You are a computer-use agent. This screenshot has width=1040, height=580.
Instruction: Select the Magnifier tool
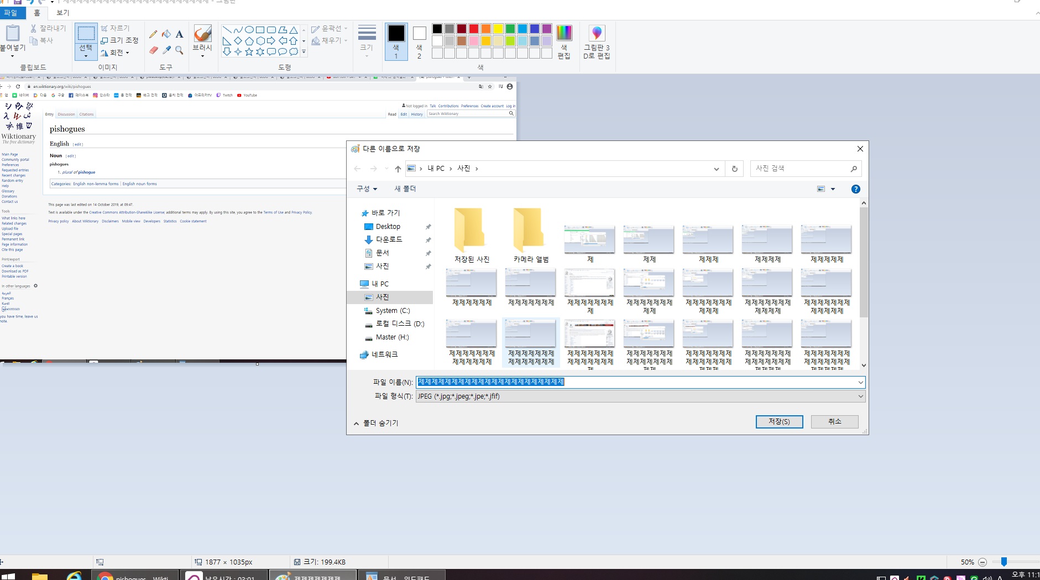click(x=179, y=50)
